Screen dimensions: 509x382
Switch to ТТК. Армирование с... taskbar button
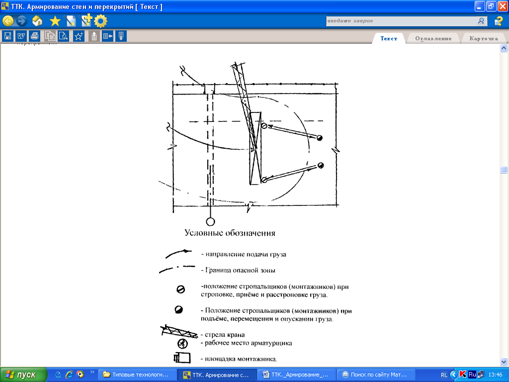[217, 375]
